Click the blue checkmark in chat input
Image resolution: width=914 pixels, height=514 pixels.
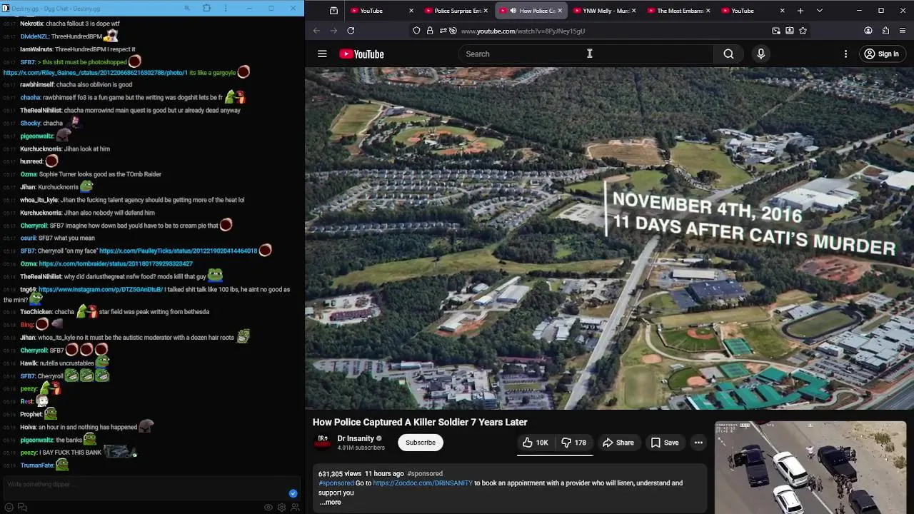click(293, 493)
